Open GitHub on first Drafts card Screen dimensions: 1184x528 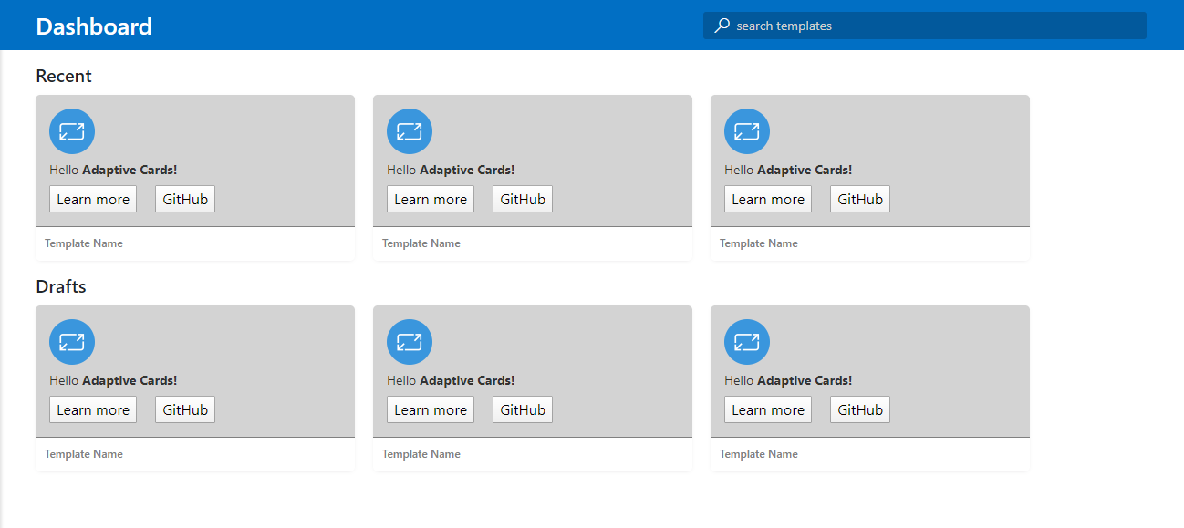(185, 409)
